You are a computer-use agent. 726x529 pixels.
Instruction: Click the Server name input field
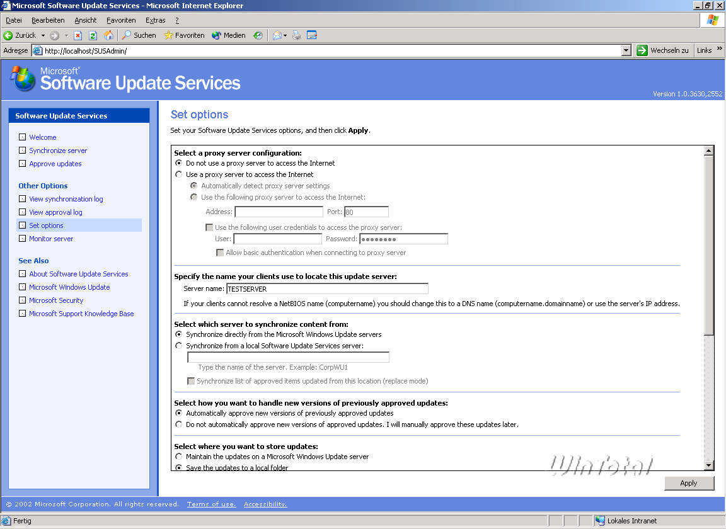tap(327, 289)
